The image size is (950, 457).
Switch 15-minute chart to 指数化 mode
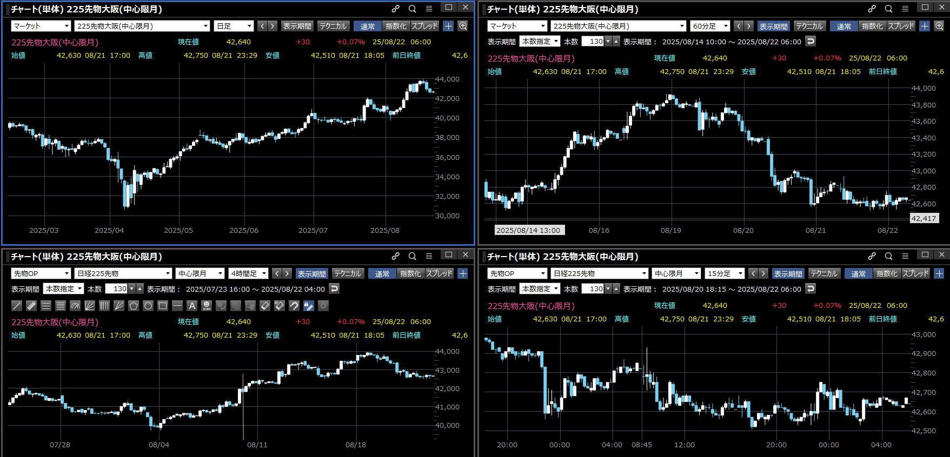(886, 274)
